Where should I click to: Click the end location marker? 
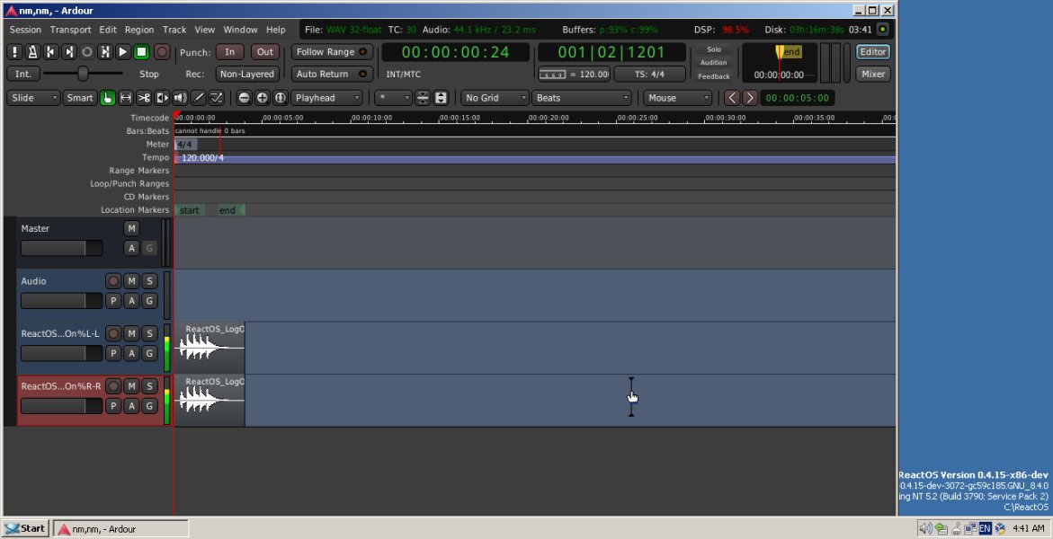[x=230, y=210]
